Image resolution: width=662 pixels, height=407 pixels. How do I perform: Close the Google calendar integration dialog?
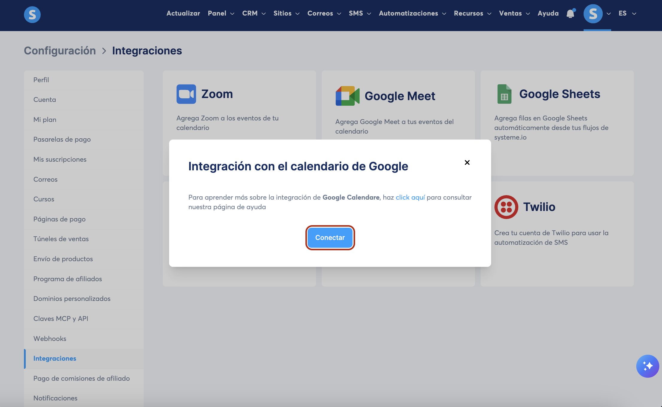click(467, 162)
